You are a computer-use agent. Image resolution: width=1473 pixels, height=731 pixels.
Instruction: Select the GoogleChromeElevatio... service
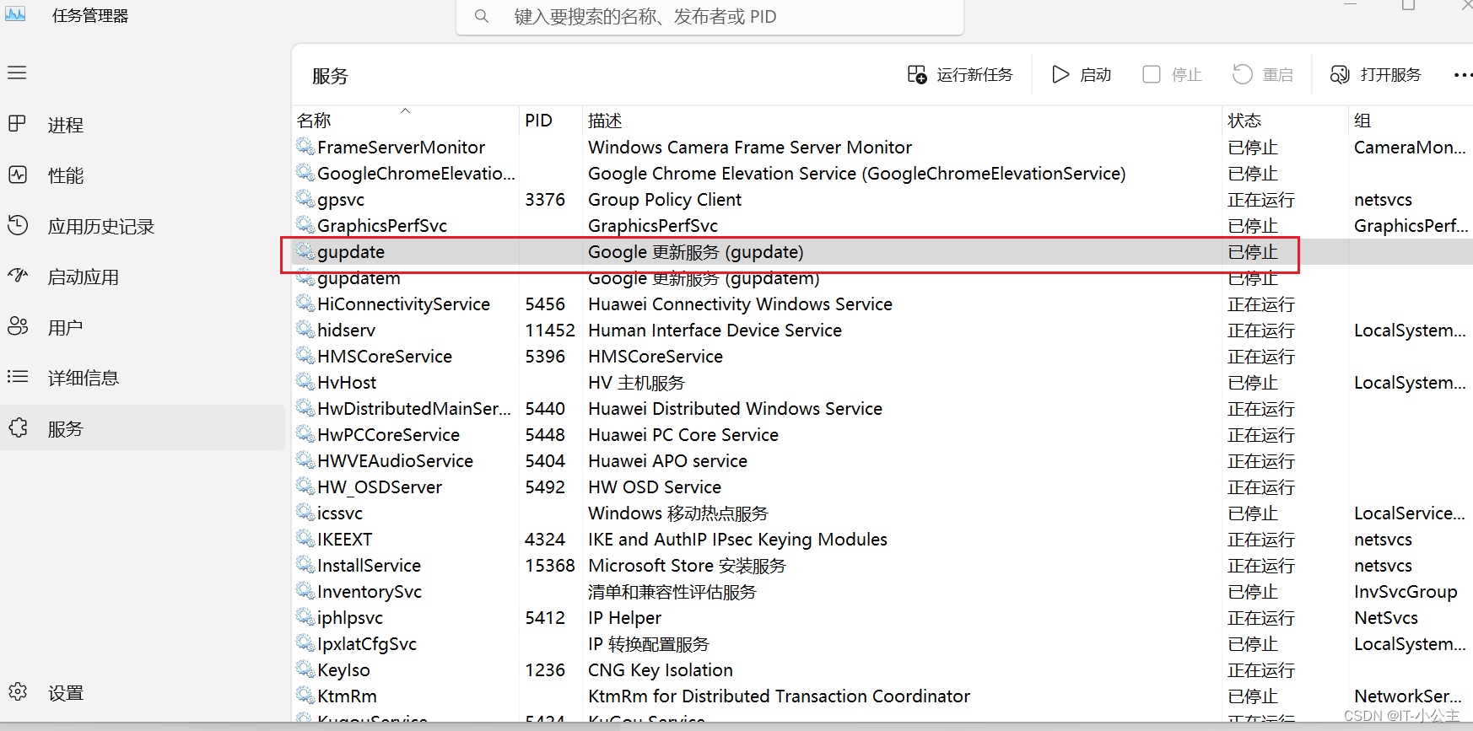(416, 174)
